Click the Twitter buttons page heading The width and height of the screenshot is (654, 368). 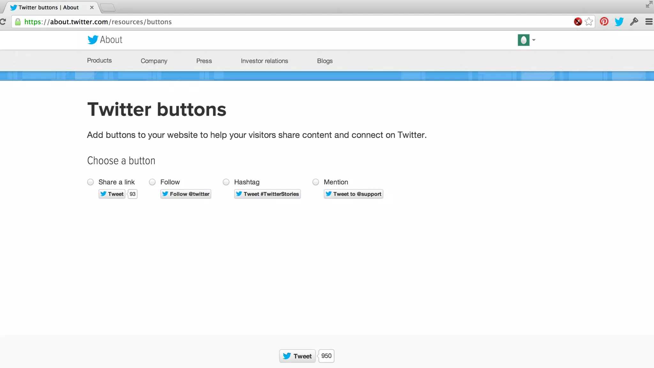157,109
